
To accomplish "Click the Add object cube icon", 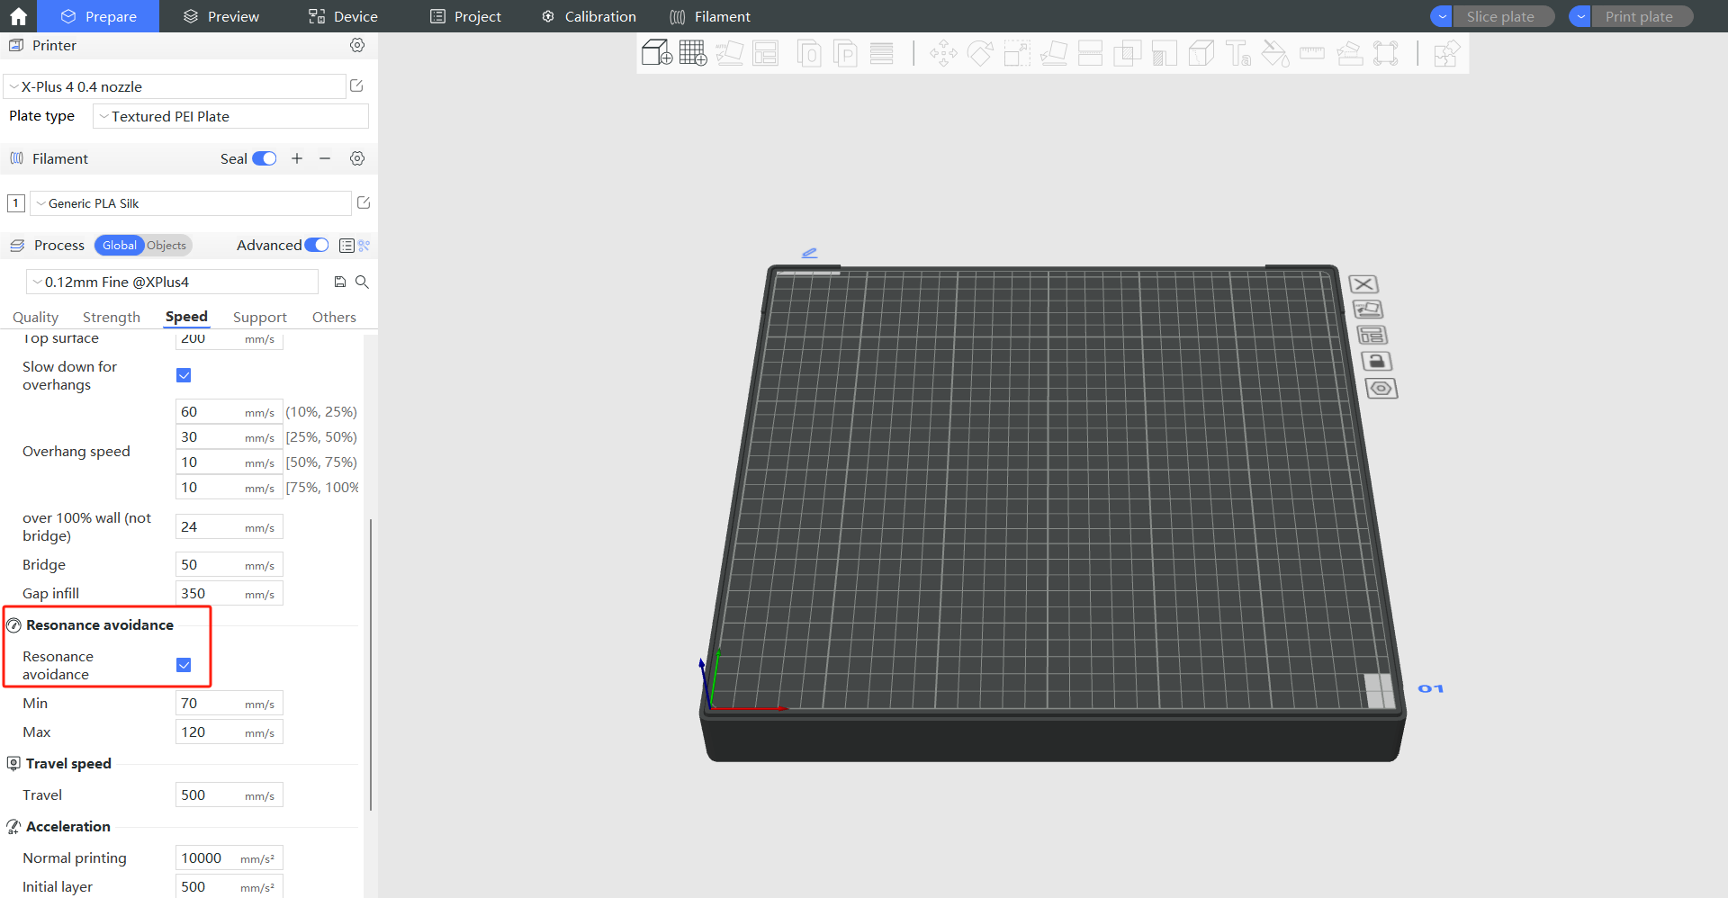I will 657,53.
